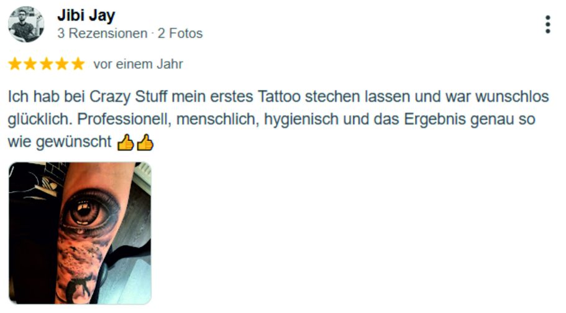Click 'Crazy Stuff' in the review text
Image resolution: width=566 pixels, height=313 pixels.
pyautogui.click(x=128, y=97)
